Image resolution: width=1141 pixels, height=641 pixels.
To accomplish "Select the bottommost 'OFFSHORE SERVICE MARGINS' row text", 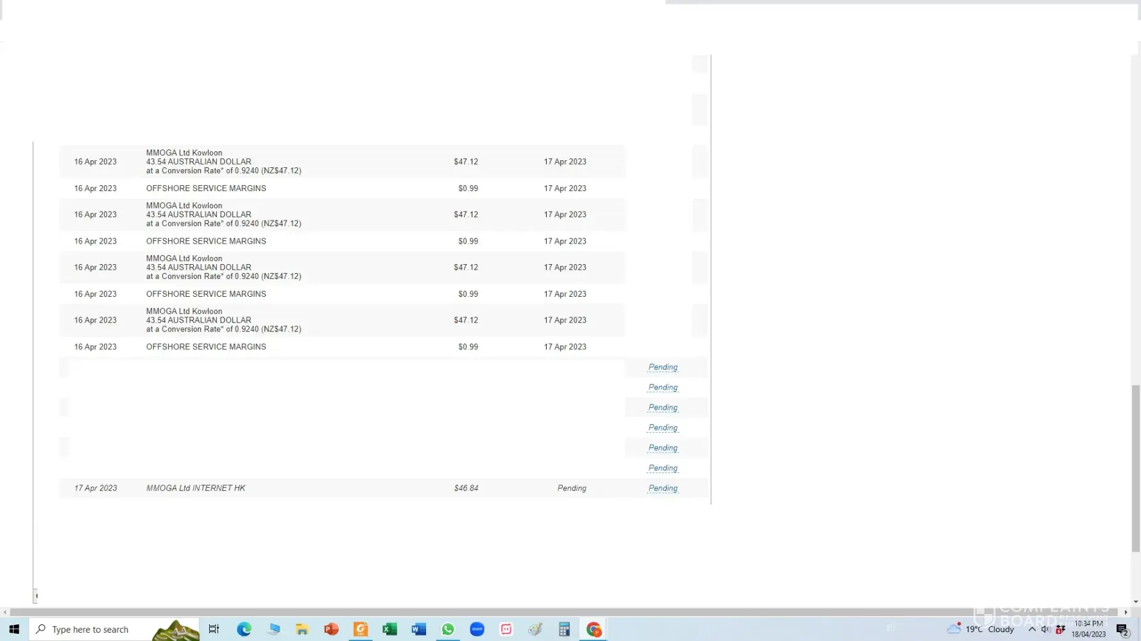I will pos(206,347).
